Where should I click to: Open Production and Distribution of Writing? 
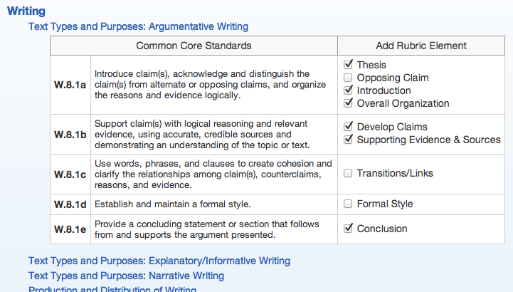tap(112, 288)
